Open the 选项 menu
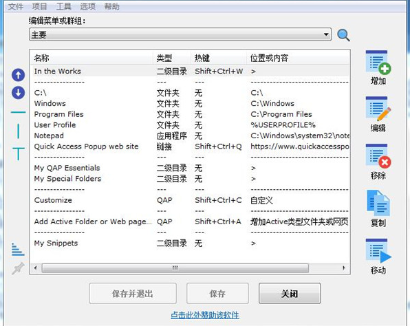Image resolution: width=410 pixels, height=326 pixels. click(x=87, y=6)
